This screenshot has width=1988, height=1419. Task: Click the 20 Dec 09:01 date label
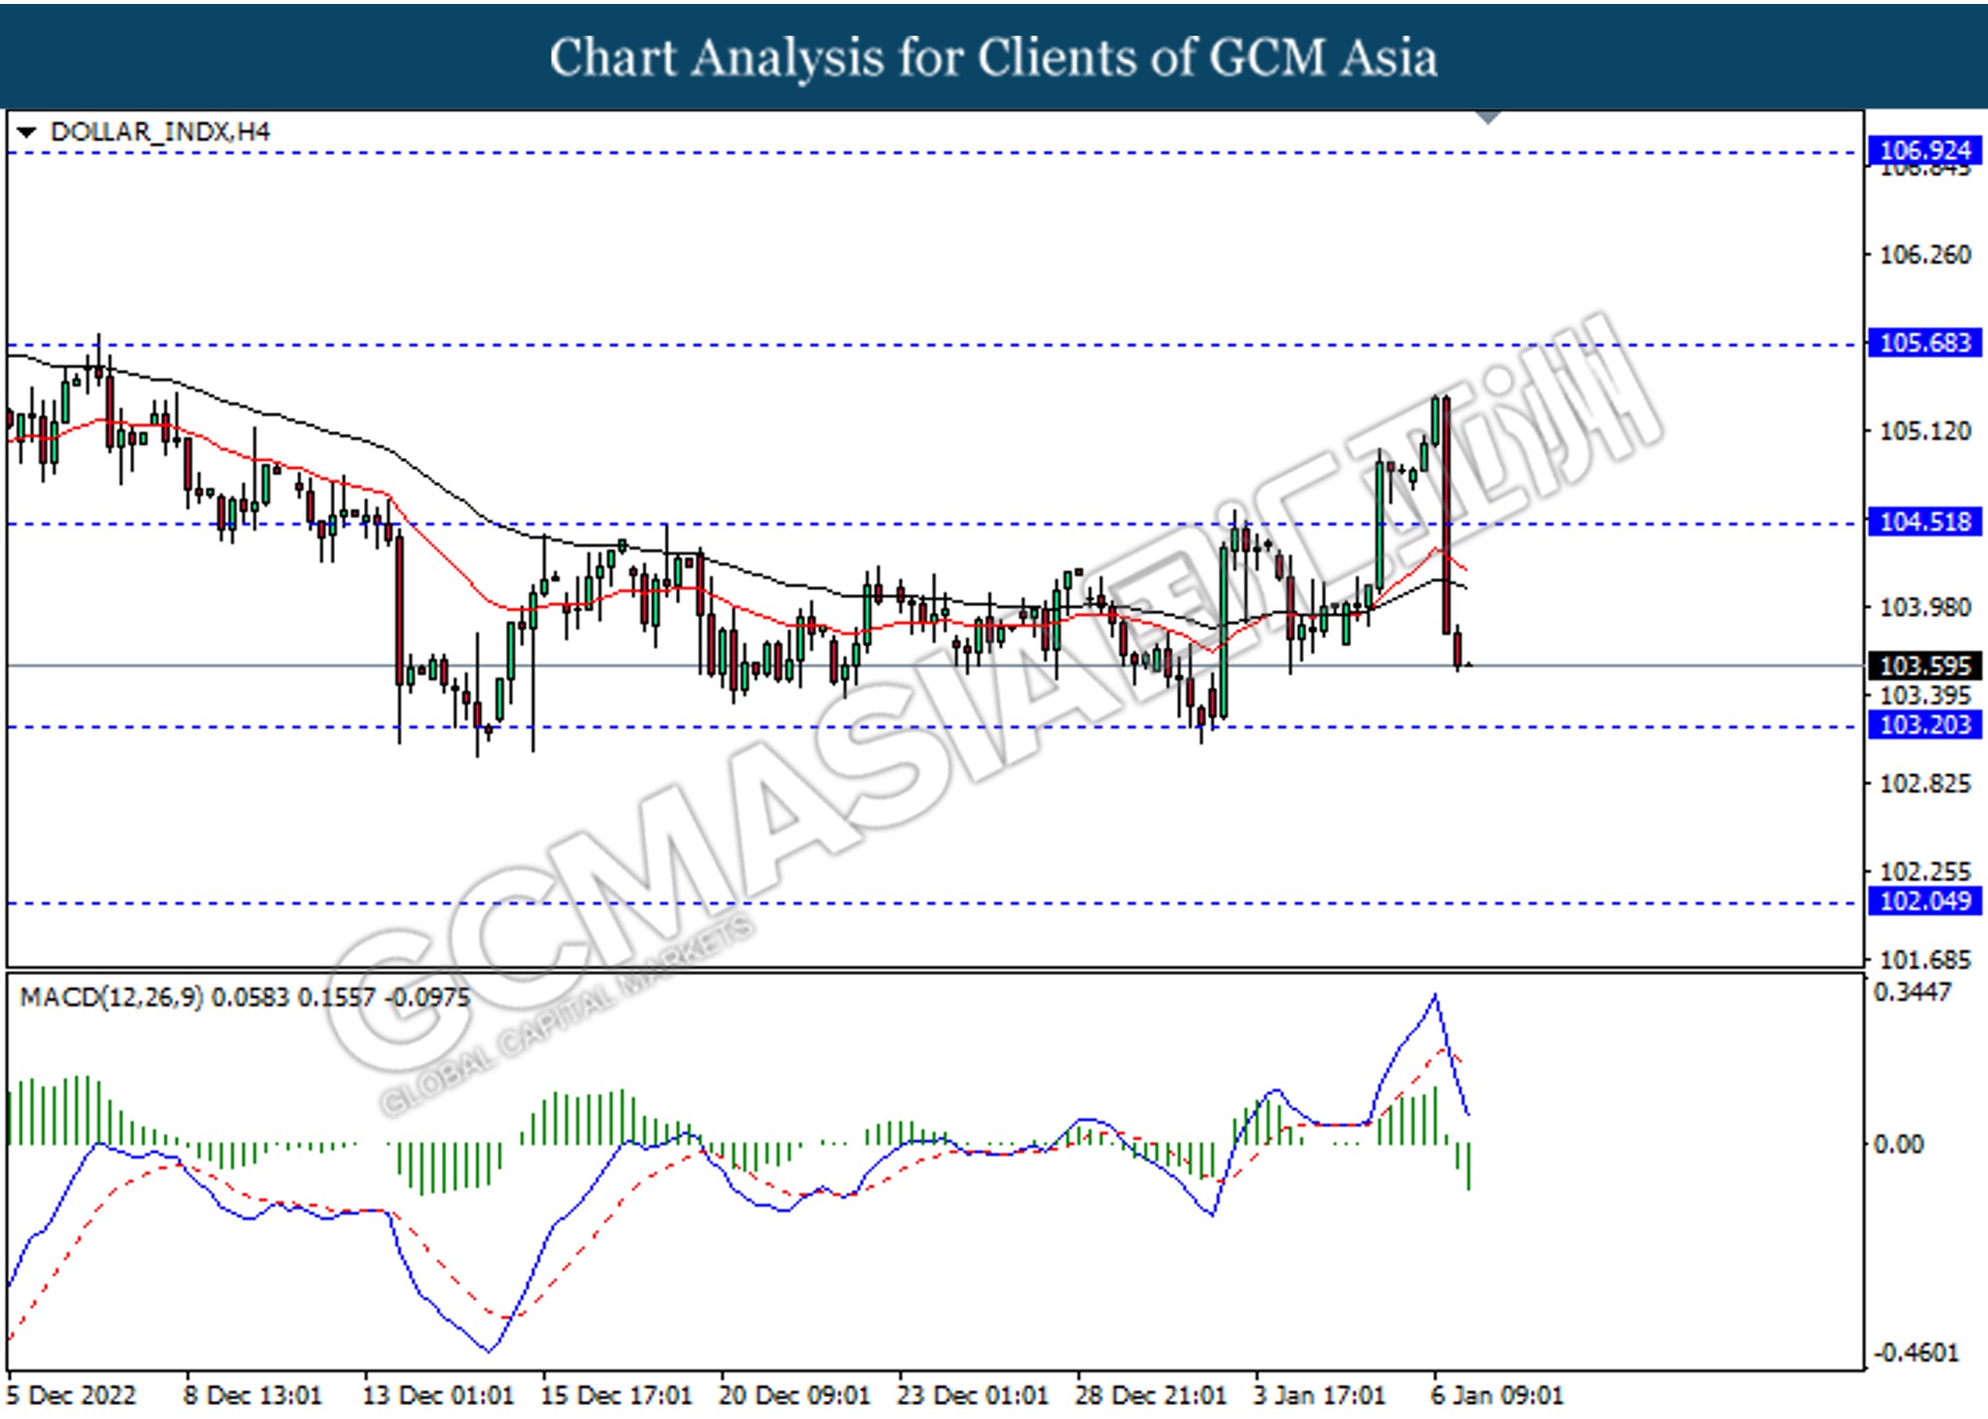tap(794, 1395)
